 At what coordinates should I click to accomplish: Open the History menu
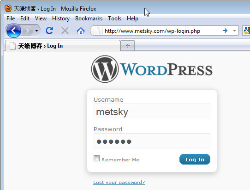tap(61, 18)
